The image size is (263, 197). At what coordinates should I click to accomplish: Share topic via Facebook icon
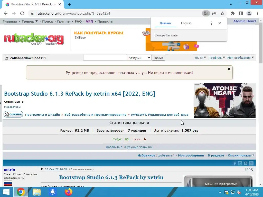[x=234, y=163]
